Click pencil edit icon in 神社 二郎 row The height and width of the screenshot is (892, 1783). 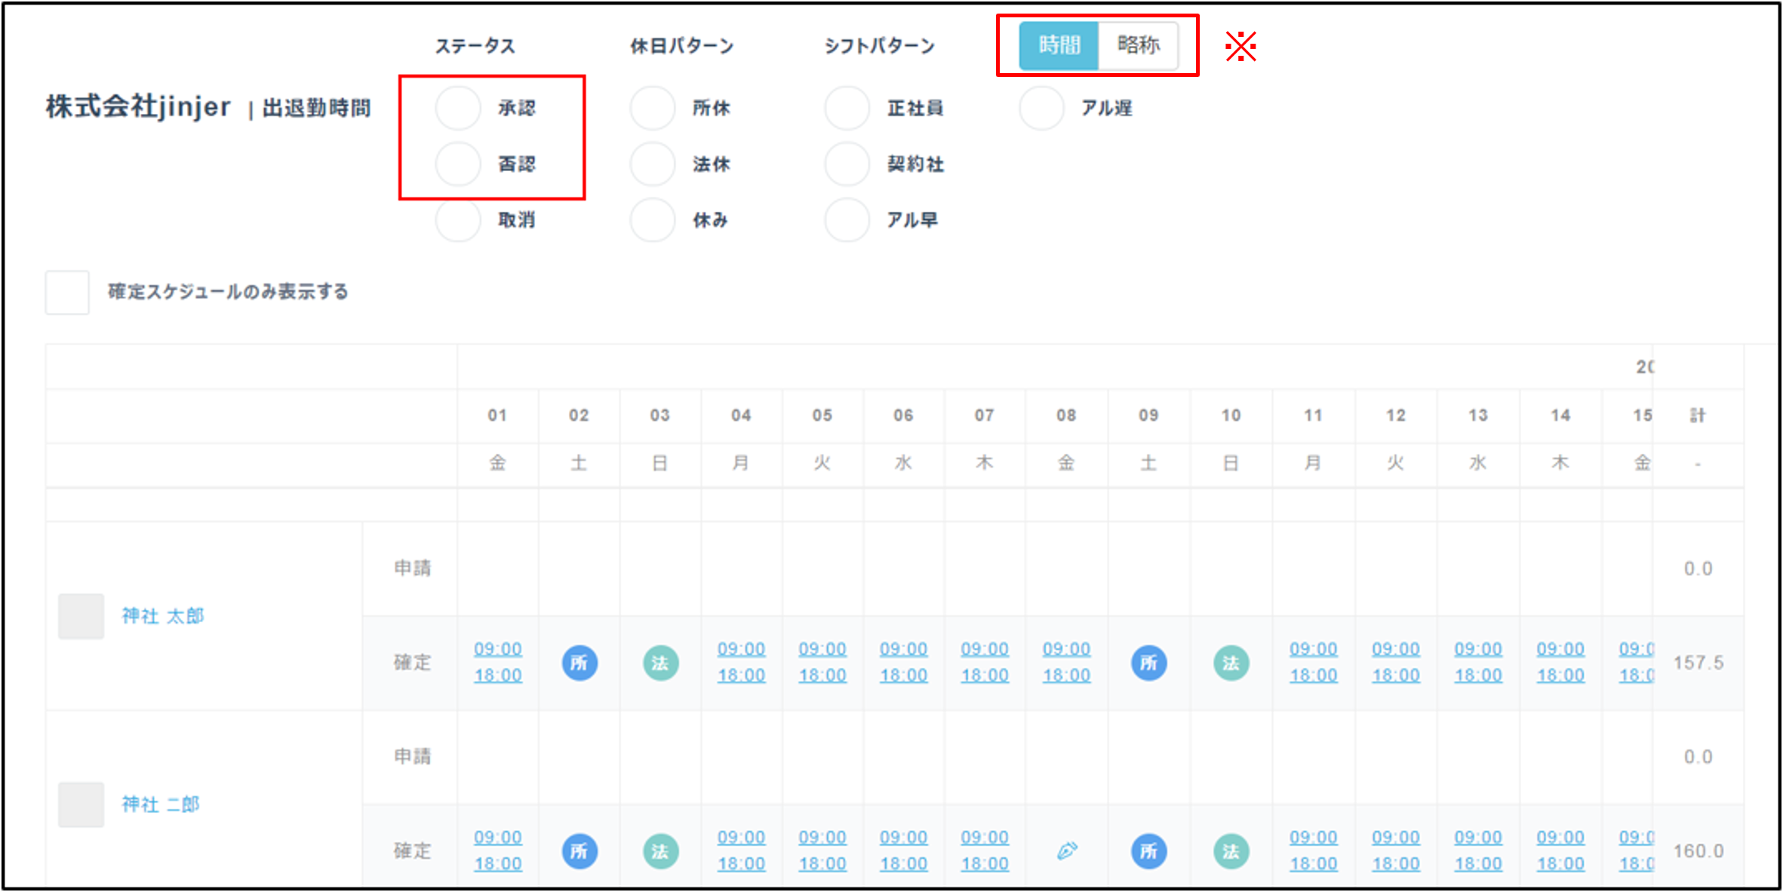click(x=1066, y=851)
